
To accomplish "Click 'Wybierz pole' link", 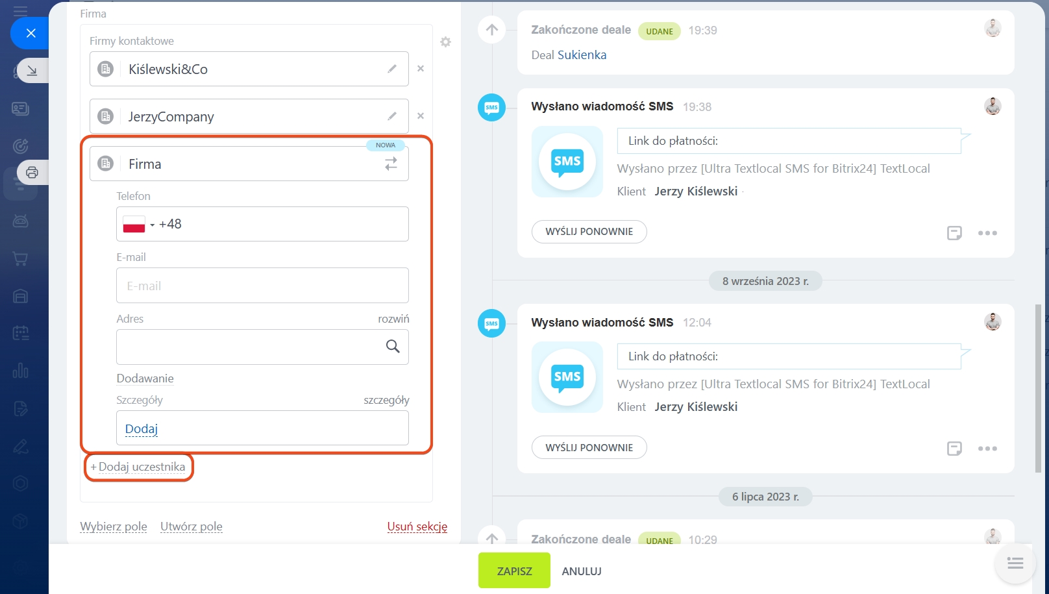I will (x=114, y=526).
